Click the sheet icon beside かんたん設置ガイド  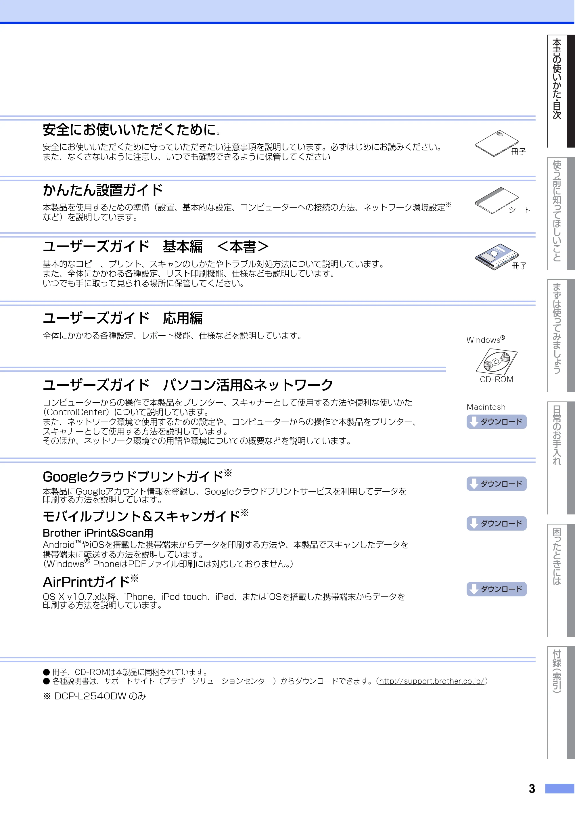point(496,200)
